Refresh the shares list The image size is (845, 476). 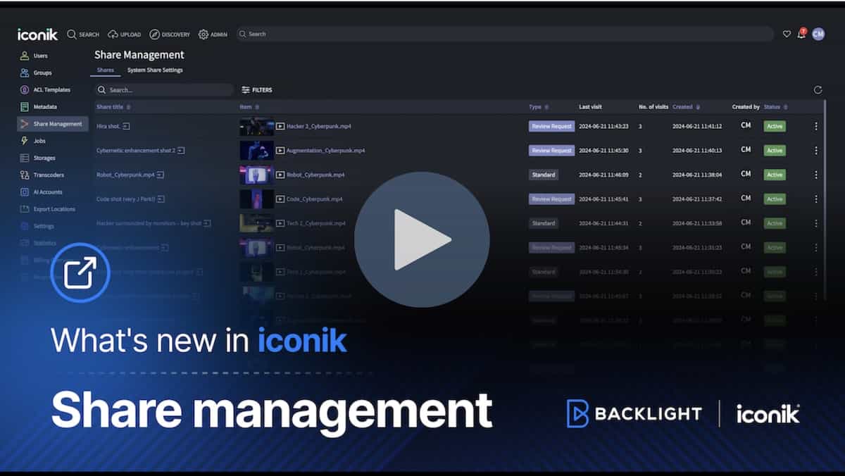tap(818, 90)
